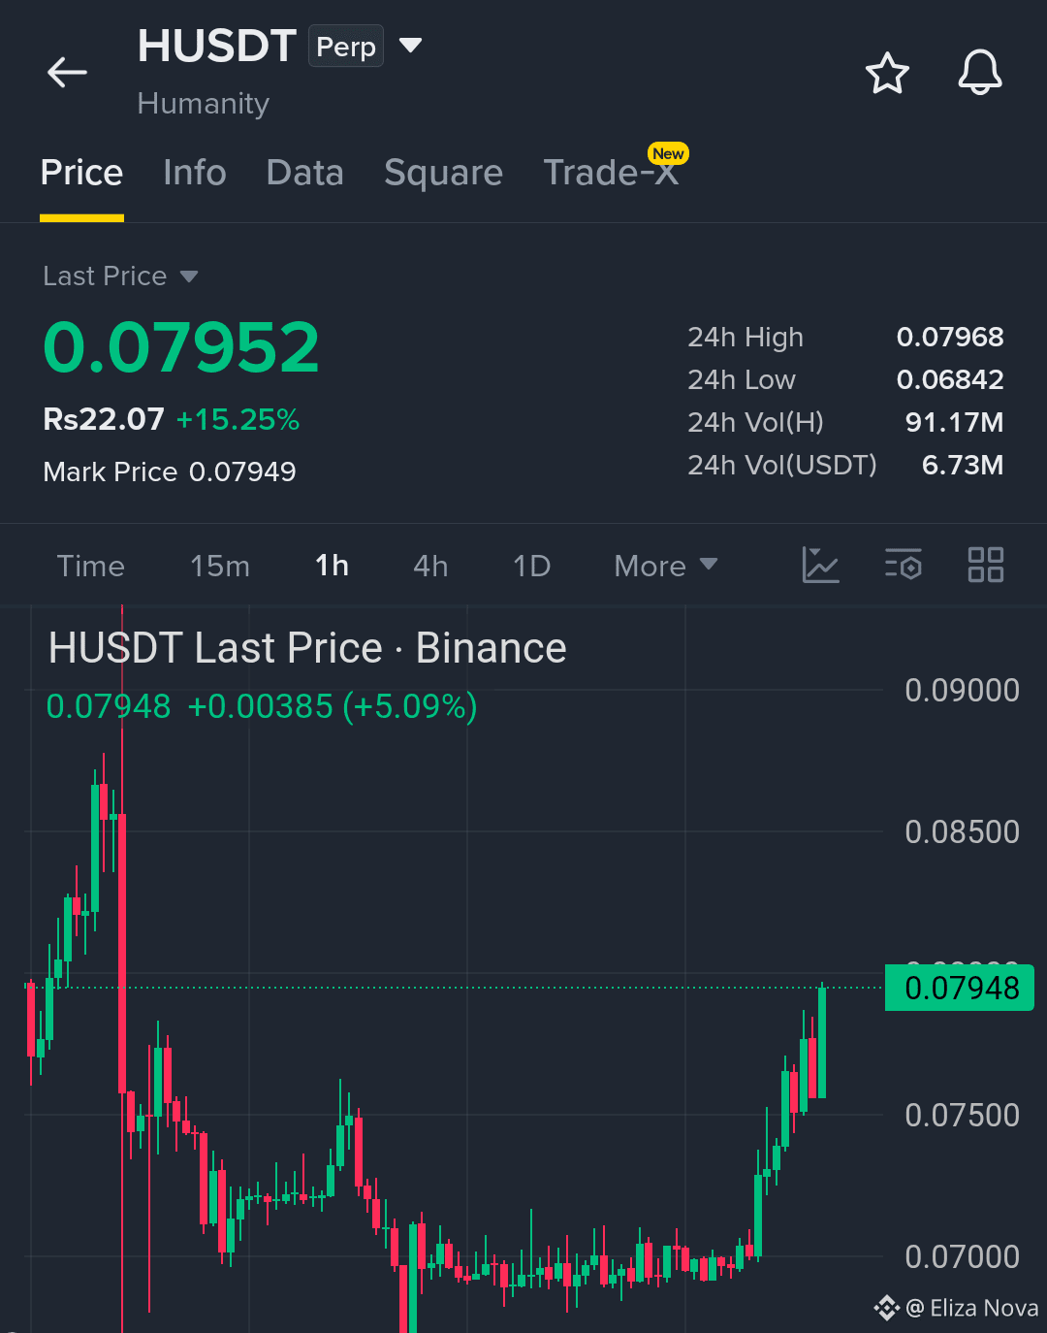Select the 1D chart interval

point(532,566)
